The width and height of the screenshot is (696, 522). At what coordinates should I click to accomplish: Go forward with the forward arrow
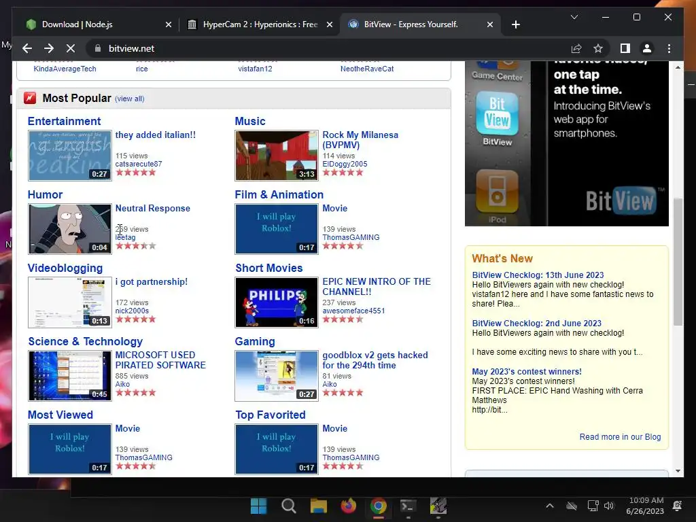49,48
